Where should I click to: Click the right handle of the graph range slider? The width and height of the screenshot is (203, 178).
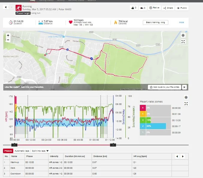click(113, 145)
